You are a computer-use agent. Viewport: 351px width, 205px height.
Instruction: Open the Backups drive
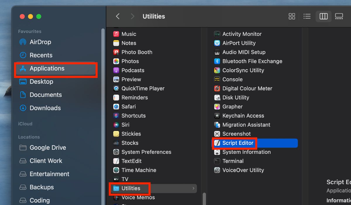36,187
